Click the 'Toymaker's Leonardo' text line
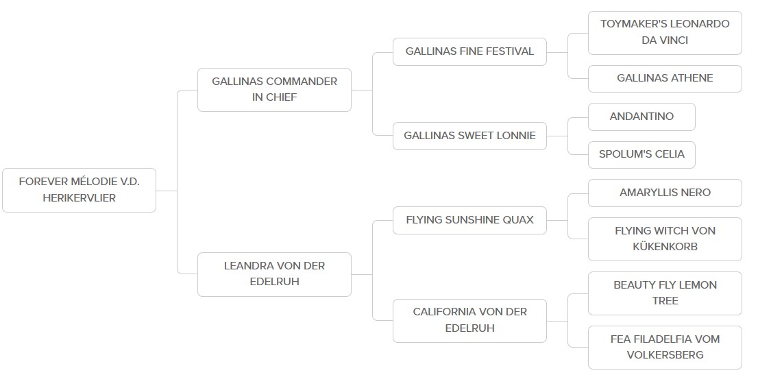Viewport: 758px width, 375px height. (665, 24)
